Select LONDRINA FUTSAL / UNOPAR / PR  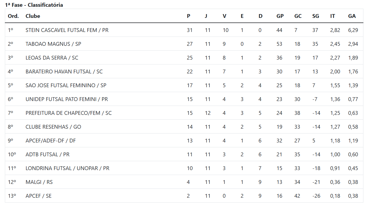point(67,168)
